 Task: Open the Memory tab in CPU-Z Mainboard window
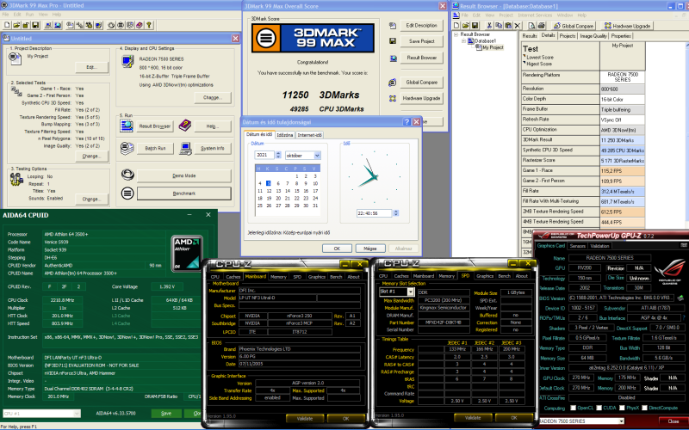coord(278,276)
